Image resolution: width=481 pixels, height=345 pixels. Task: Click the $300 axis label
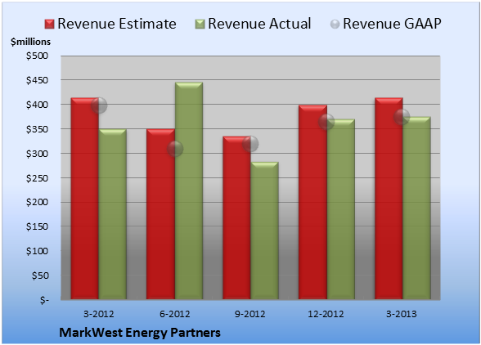pyautogui.click(x=37, y=154)
